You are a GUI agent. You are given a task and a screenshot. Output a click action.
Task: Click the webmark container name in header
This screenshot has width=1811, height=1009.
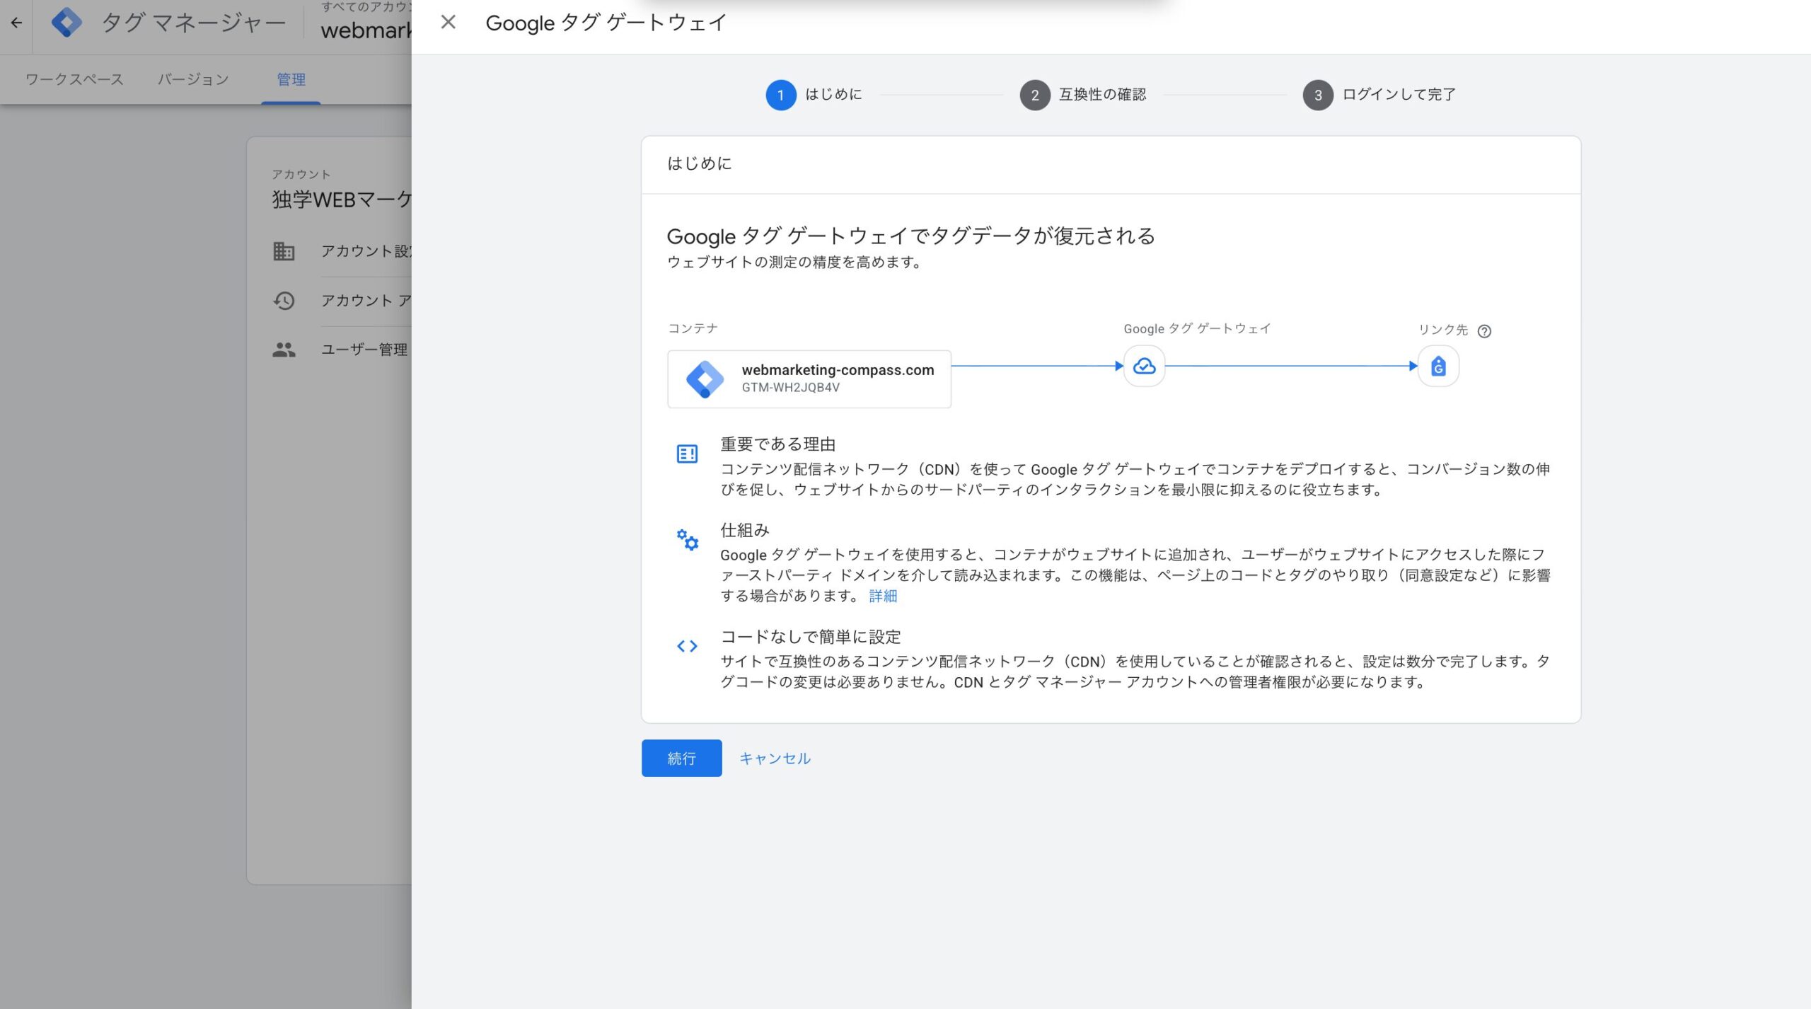366,30
